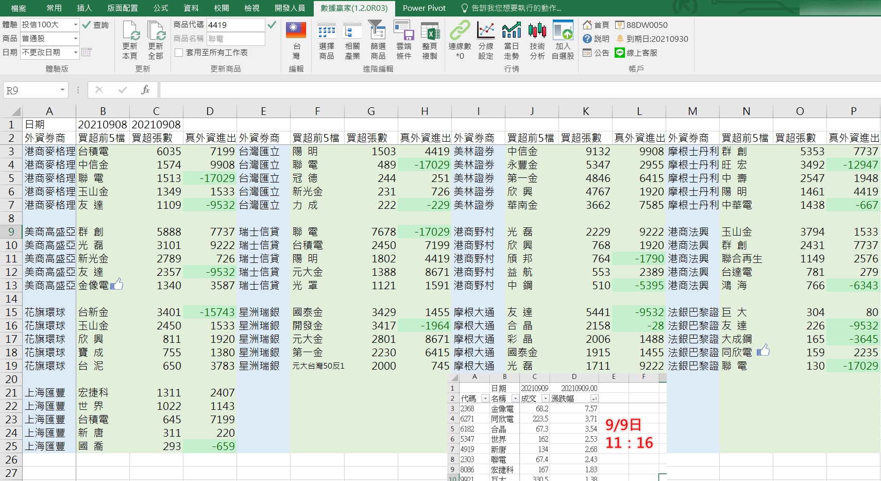Viewport: 881px width, 481px height.
Task: Click the formula bar cancel X icon
Action: coord(99,90)
